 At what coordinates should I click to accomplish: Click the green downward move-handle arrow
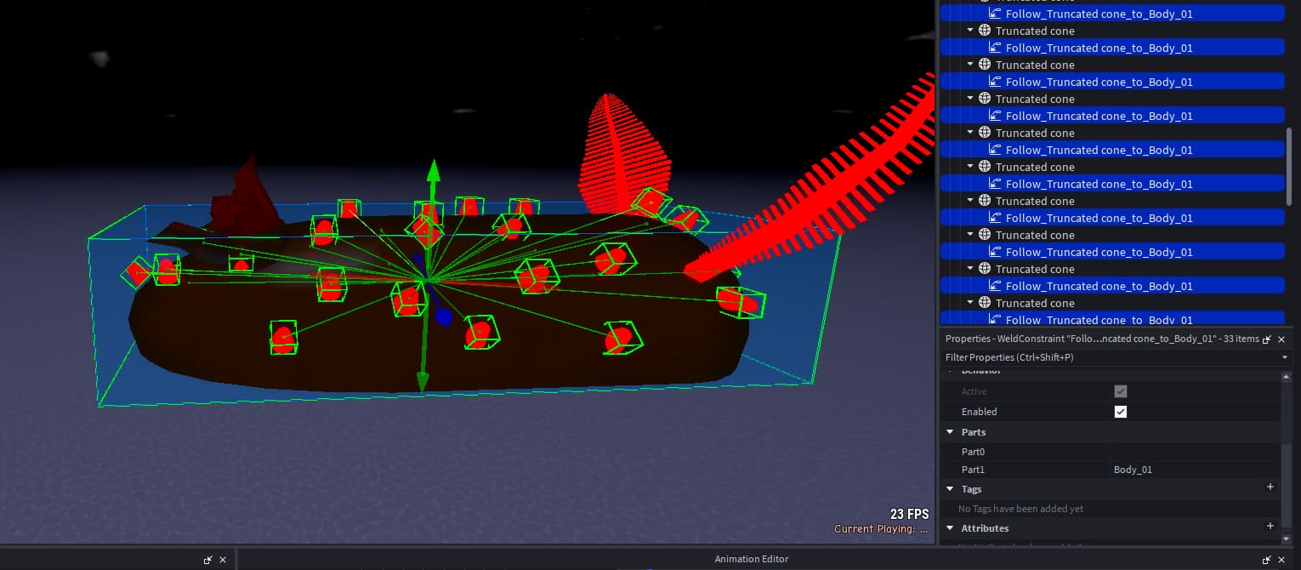click(422, 383)
